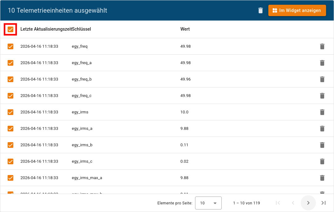Click trash icon for egy_irms_c row
This screenshot has width=334, height=212.
(x=322, y=161)
